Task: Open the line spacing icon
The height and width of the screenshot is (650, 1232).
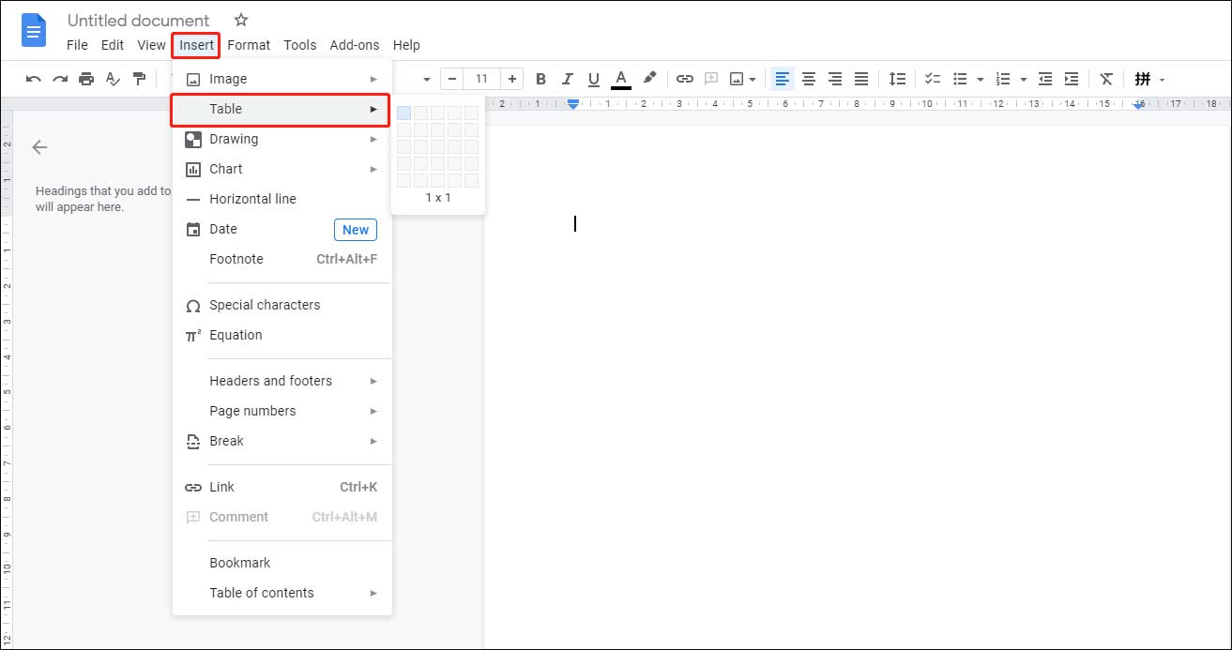Action: (x=896, y=79)
